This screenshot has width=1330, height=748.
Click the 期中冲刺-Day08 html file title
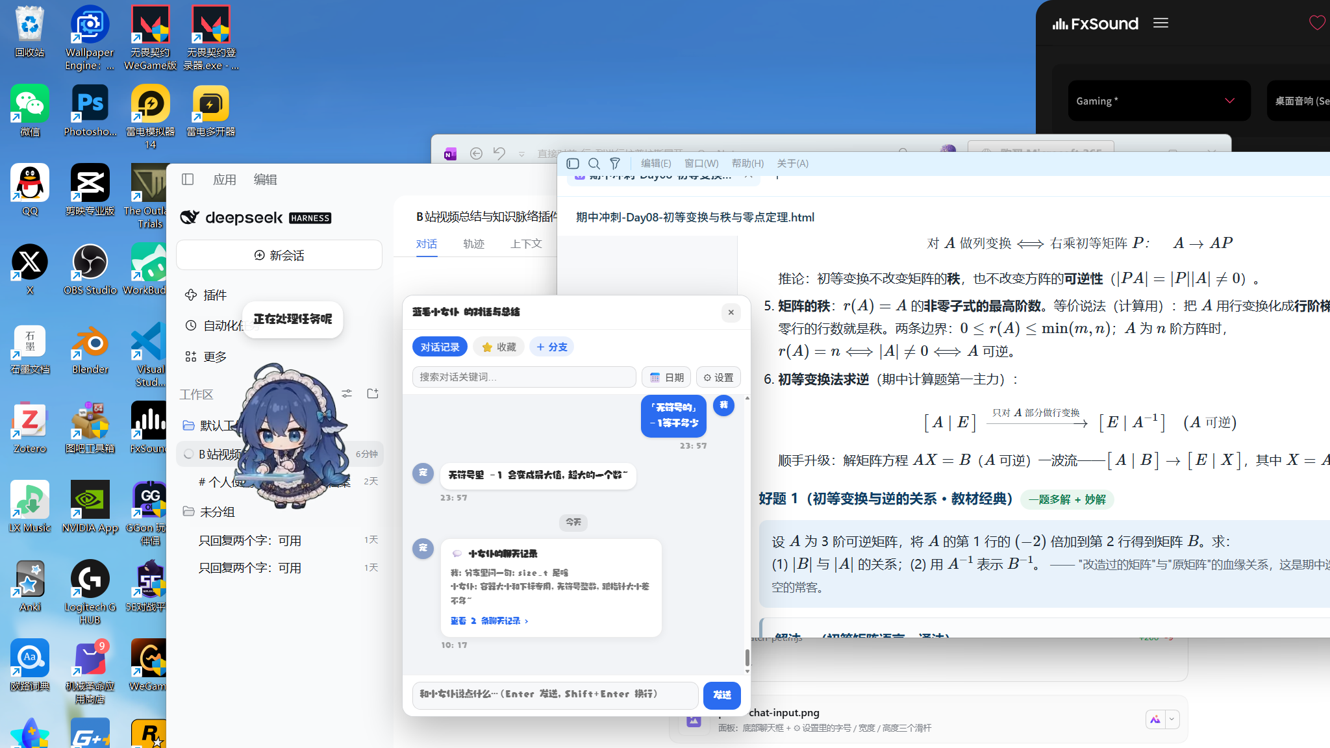point(695,218)
